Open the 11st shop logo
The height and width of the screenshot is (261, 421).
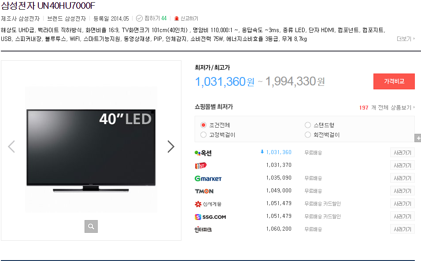[x=200, y=165]
